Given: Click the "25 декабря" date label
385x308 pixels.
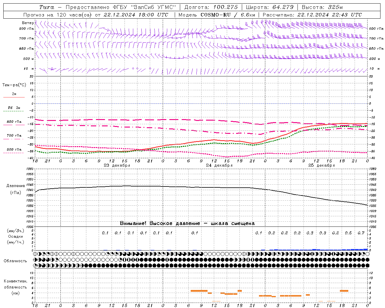Looking at the screenshot, I should 322,165.
